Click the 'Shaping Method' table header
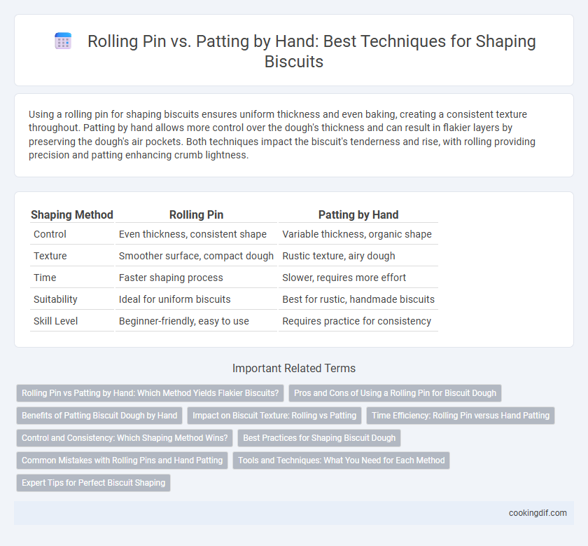Screen dimensions: 588x546 pyautogui.click(x=72, y=214)
